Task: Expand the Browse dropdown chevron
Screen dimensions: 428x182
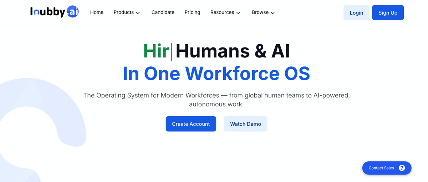Action: 273,13
